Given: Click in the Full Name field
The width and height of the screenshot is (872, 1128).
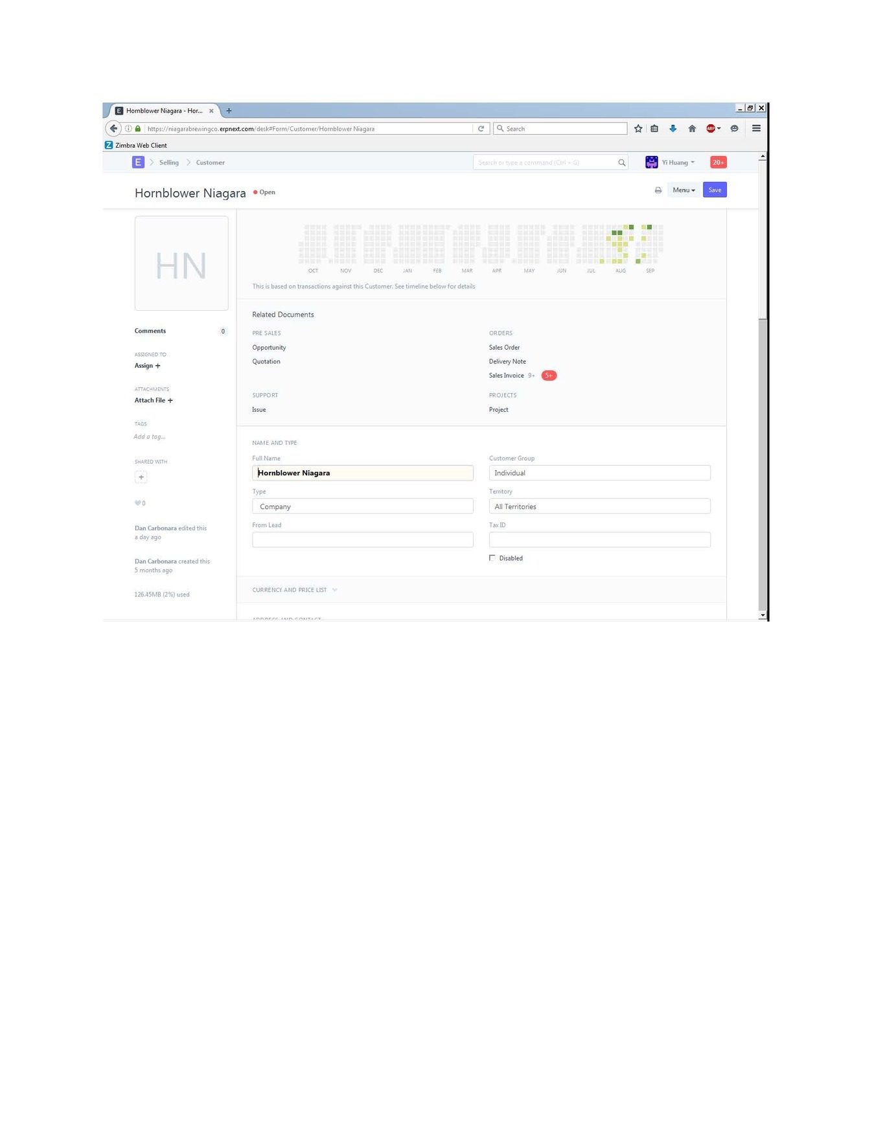Looking at the screenshot, I should coord(363,473).
